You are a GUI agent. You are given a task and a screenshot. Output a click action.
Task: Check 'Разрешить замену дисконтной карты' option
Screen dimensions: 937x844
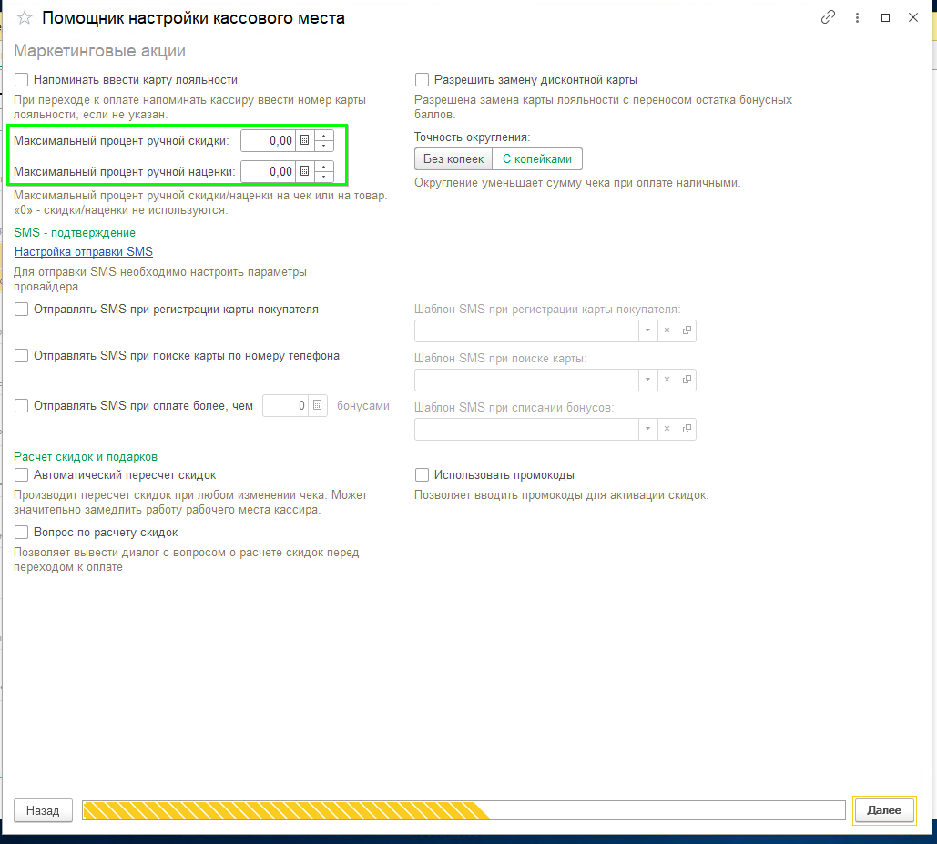422,80
